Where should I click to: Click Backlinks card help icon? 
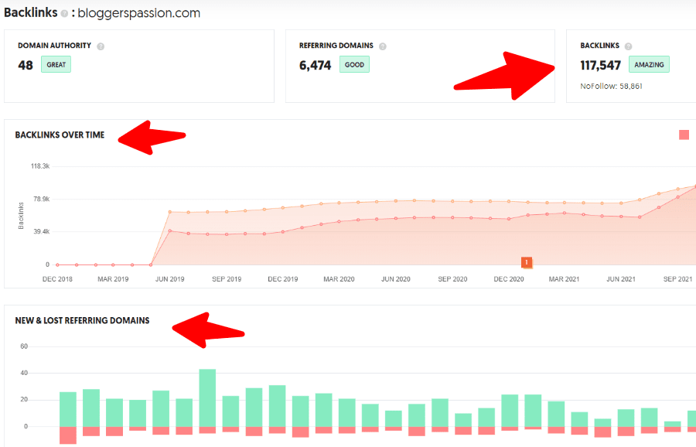tap(628, 46)
